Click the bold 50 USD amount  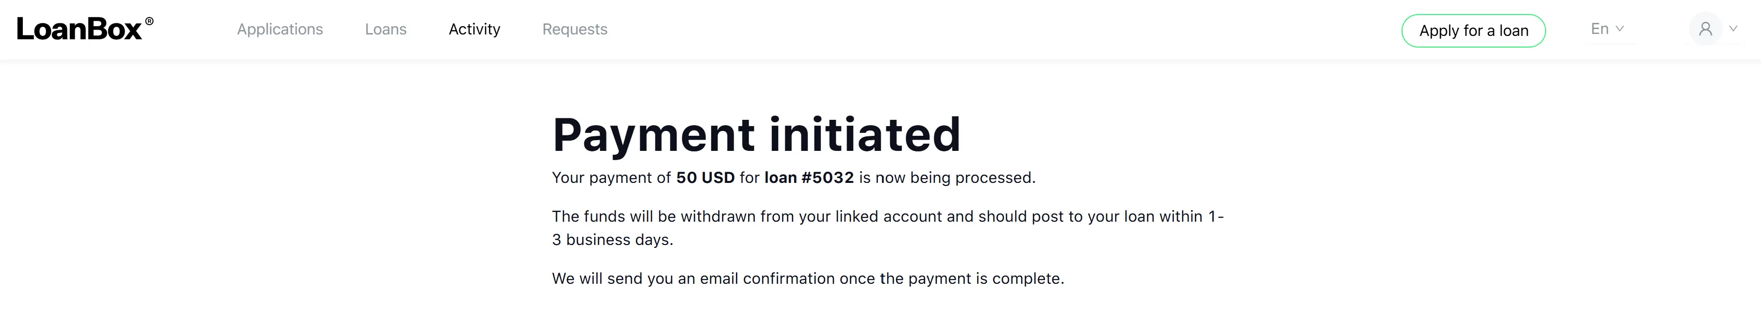point(705,178)
